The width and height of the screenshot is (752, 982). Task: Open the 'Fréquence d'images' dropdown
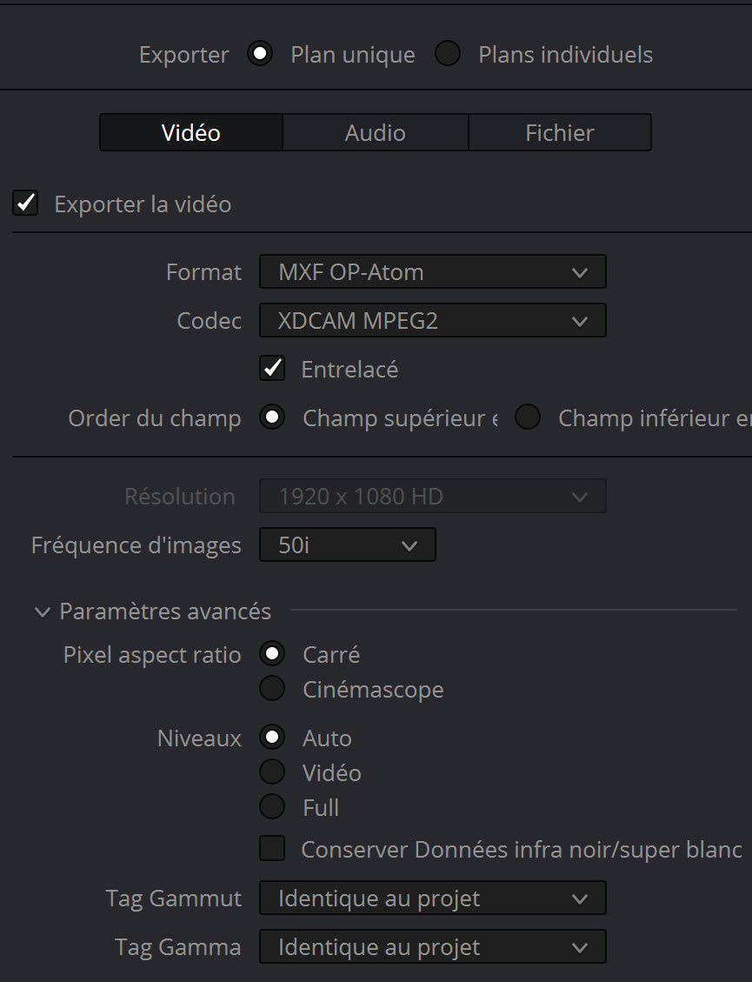tap(347, 544)
